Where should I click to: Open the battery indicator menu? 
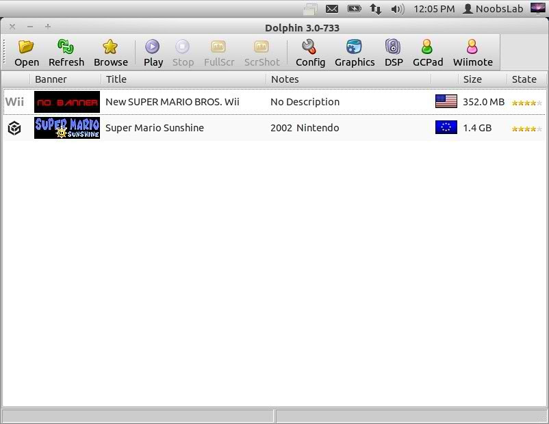coord(354,9)
